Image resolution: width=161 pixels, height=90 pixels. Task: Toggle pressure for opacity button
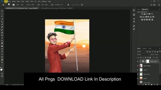tap(38, 5)
